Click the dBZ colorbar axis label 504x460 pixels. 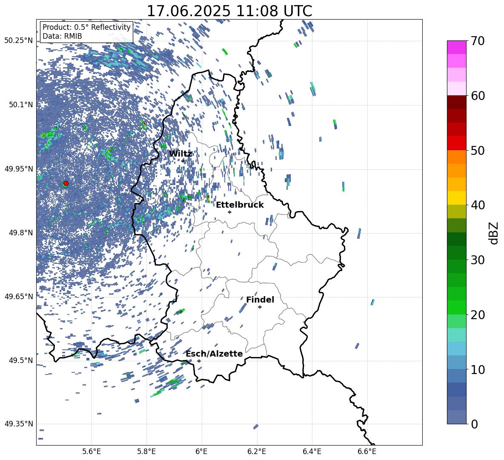click(x=494, y=233)
